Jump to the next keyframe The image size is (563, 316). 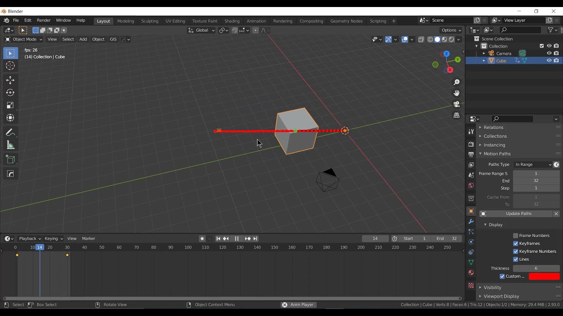pos(248,239)
